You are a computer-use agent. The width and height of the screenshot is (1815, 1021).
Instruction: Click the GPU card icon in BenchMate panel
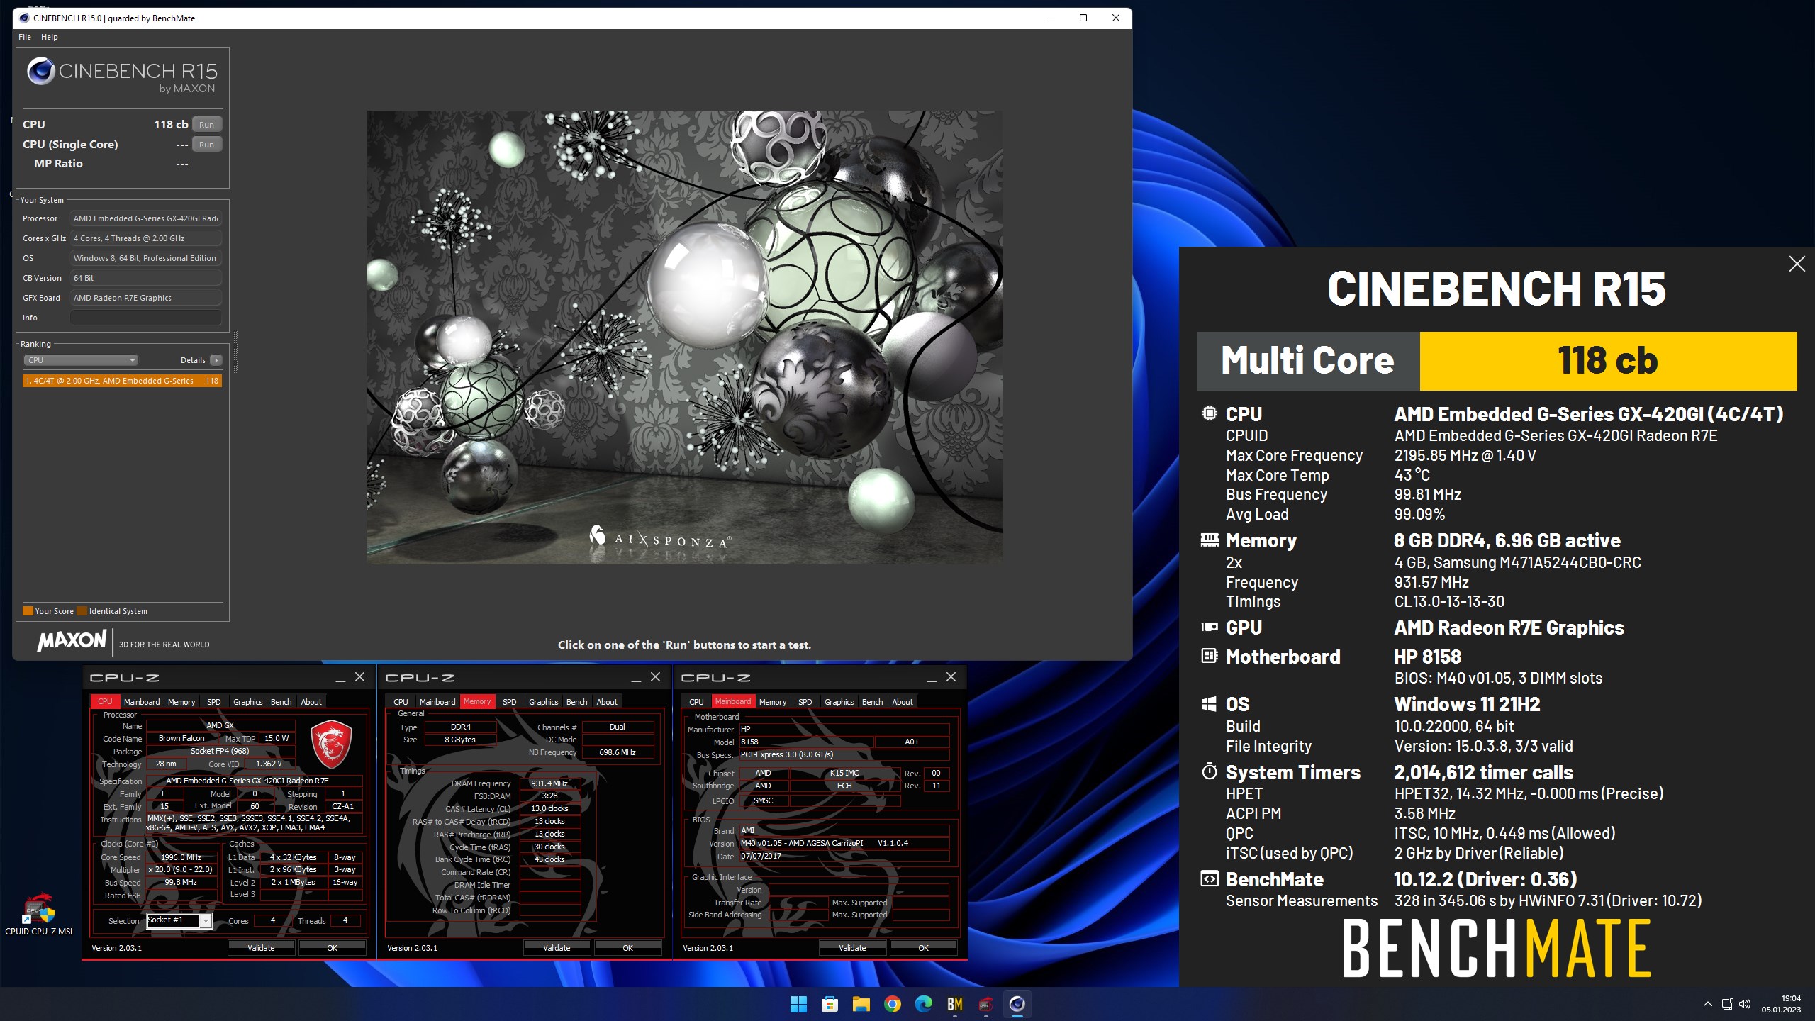coord(1210,627)
